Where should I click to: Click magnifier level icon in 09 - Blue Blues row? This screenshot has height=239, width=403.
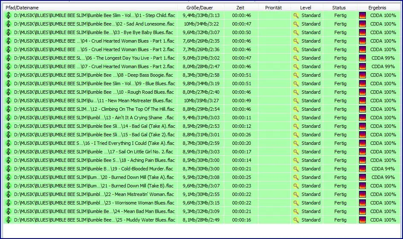click(296, 84)
